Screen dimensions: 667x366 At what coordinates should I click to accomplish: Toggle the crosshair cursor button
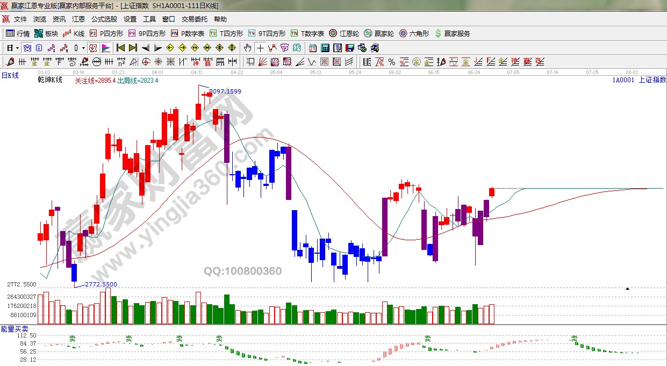(x=260, y=48)
